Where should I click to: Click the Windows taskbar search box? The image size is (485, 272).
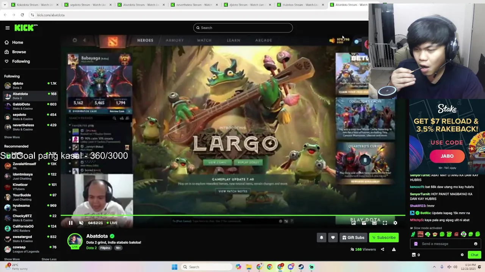tap(207, 267)
